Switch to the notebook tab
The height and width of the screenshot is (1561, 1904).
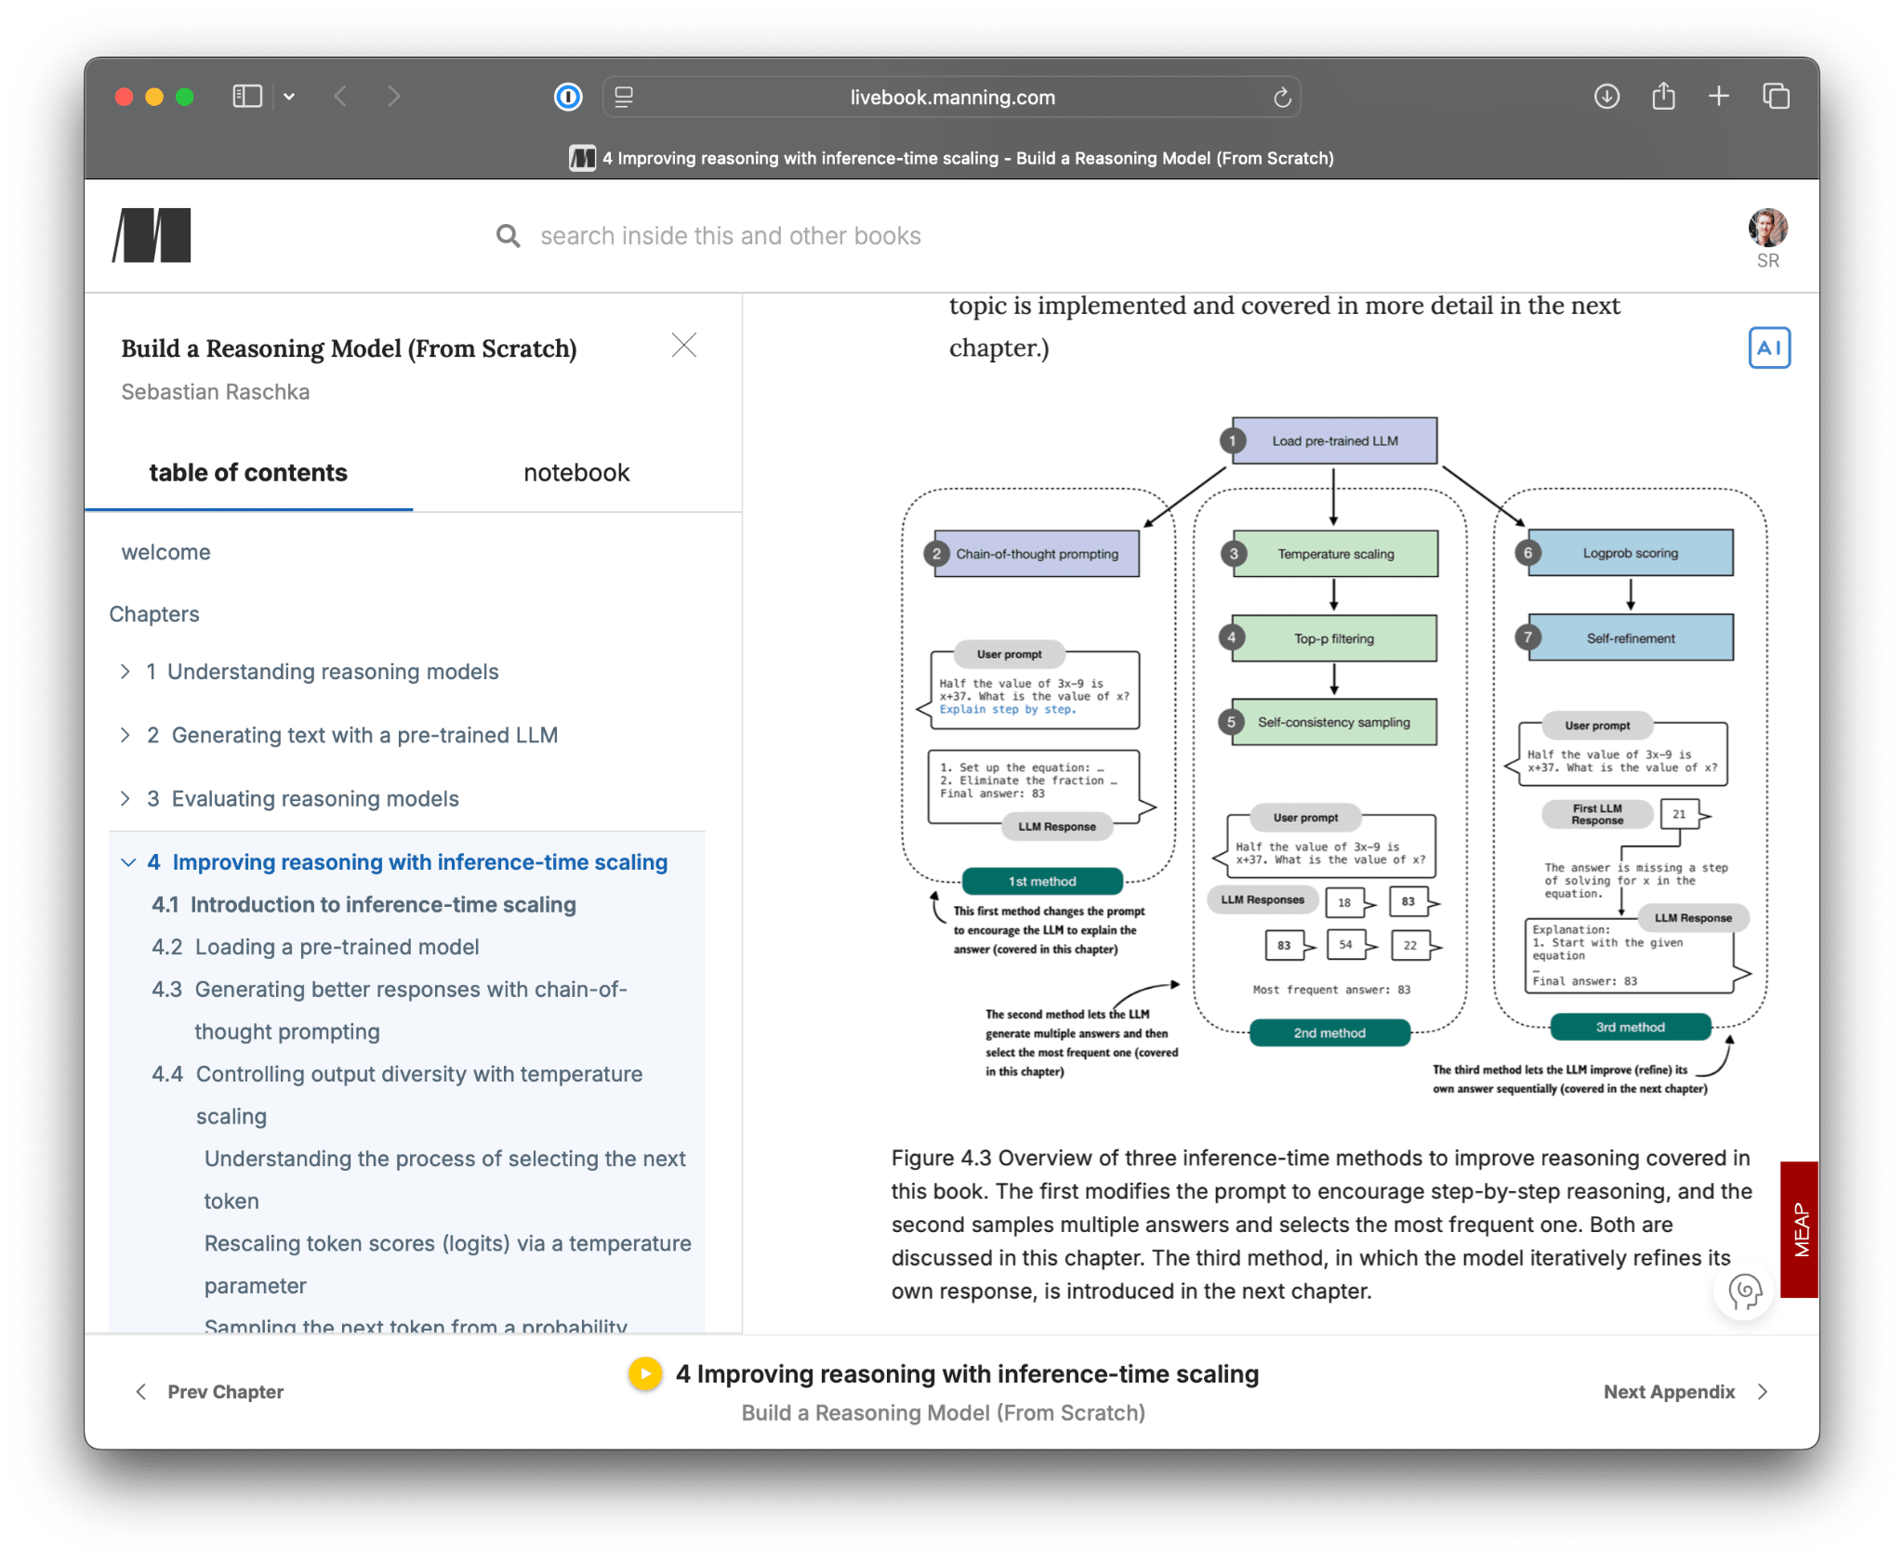tap(576, 473)
